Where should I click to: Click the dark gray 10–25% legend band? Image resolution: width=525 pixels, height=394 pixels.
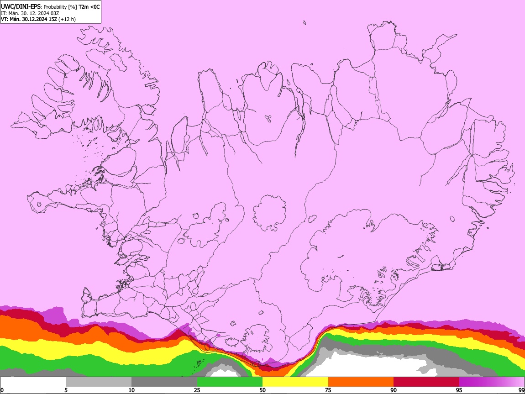pyautogui.click(x=164, y=382)
